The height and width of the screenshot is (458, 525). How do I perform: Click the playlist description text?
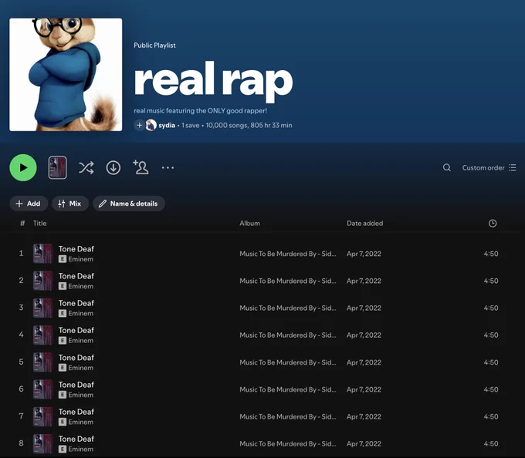[200, 111]
